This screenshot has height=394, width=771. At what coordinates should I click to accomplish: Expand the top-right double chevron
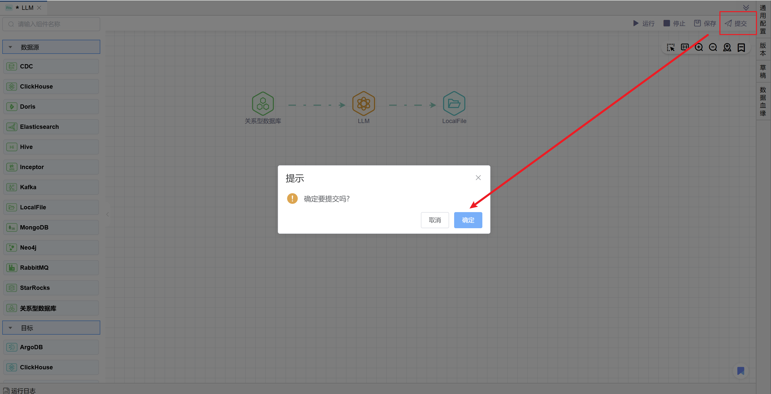tap(746, 8)
